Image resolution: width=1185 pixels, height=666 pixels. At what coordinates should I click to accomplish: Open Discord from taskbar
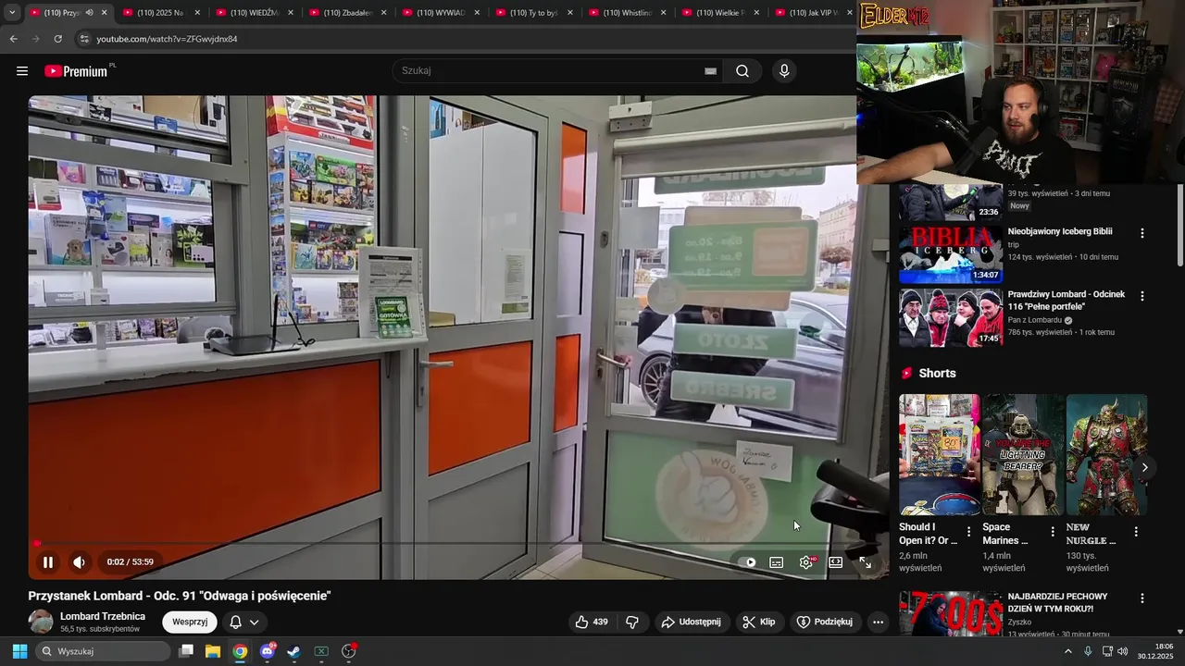click(x=268, y=651)
